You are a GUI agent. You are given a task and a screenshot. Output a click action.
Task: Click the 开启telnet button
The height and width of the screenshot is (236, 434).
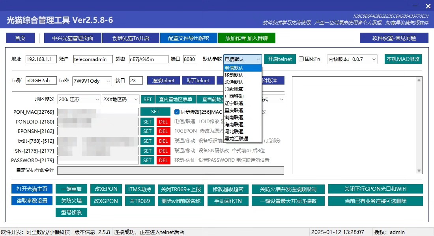[280, 59]
